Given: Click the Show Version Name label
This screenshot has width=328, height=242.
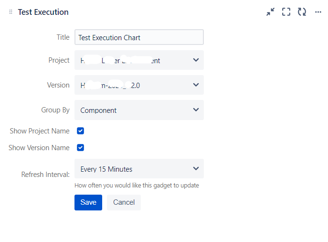Looking at the screenshot, I should pos(39,148).
